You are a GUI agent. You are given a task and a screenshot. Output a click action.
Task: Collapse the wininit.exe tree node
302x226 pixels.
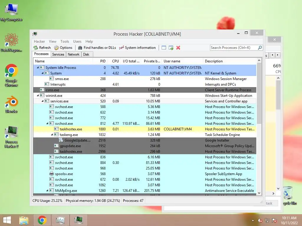click(x=38, y=96)
